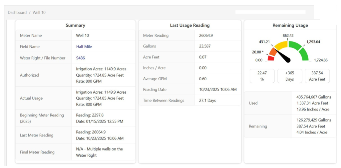Click the red segment of the usage gauge

[x=271, y=58]
